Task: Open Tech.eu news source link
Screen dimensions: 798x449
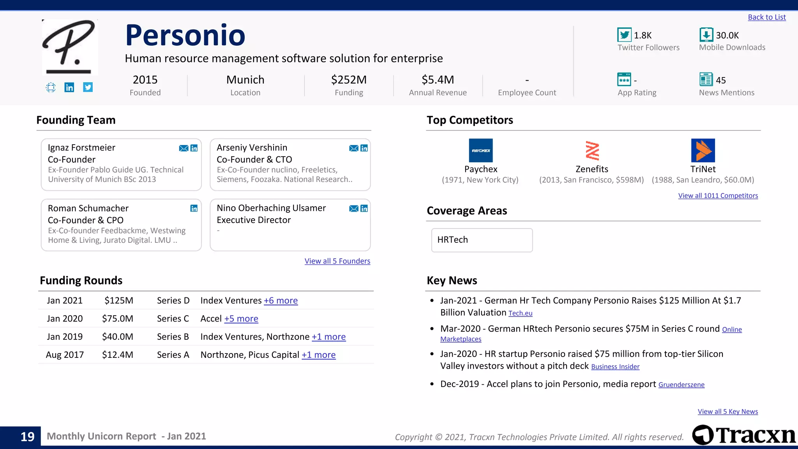Action: pyautogui.click(x=521, y=313)
